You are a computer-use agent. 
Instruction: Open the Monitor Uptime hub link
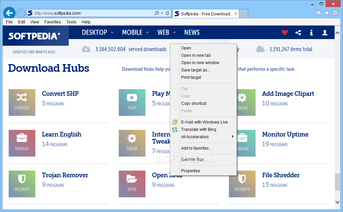(285, 134)
